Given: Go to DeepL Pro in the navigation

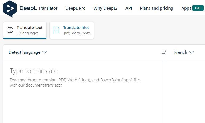Looking at the screenshot, I should 75,8.
